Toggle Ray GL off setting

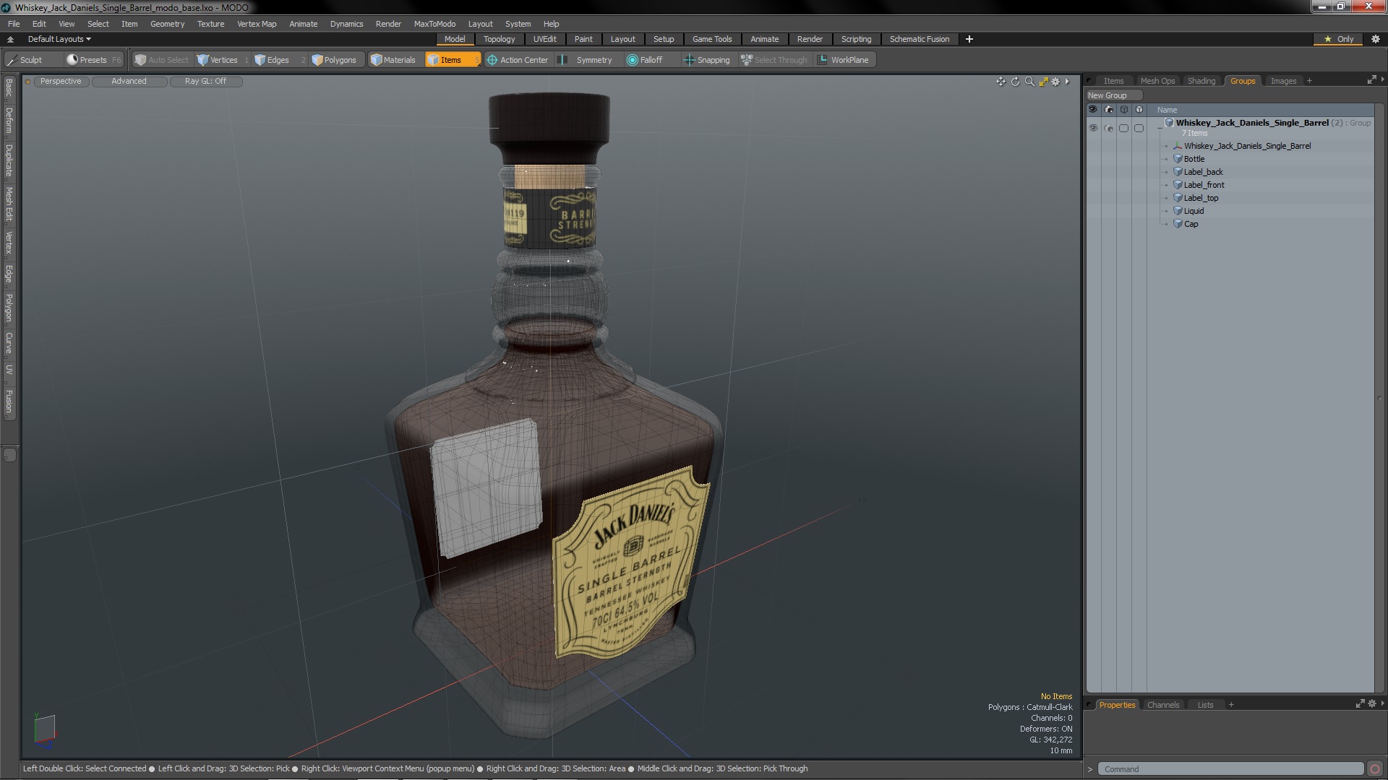tap(205, 81)
